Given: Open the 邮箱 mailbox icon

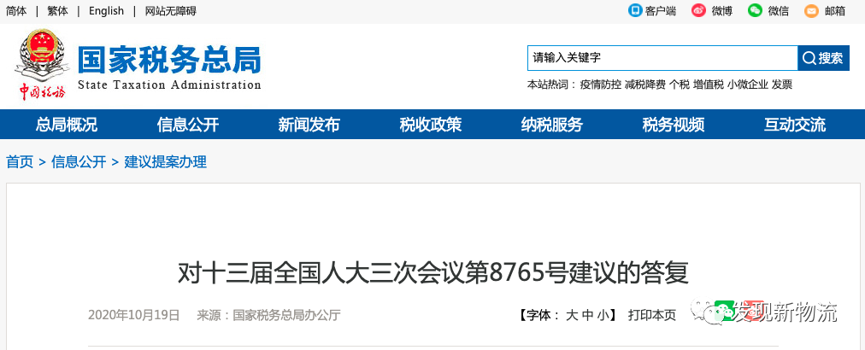Looking at the screenshot, I should tap(811, 10).
